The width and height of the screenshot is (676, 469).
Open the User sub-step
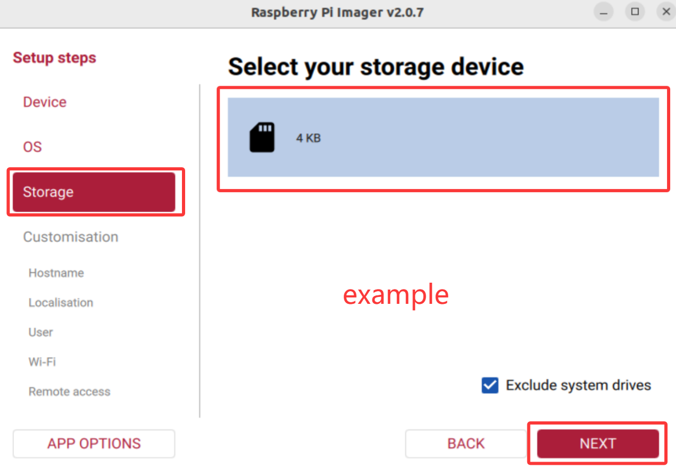click(41, 332)
